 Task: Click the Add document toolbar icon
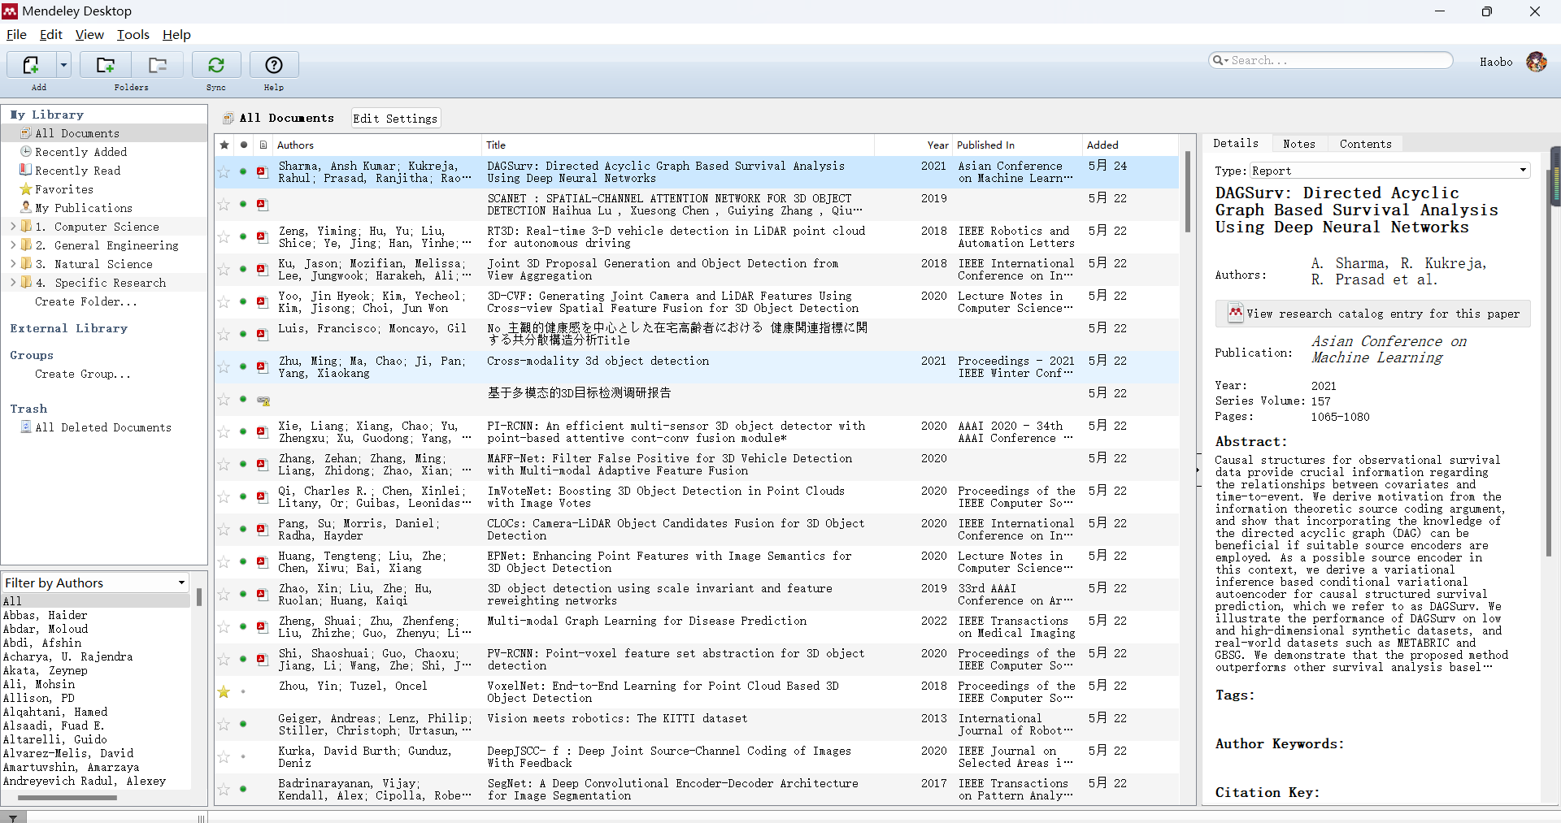pyautogui.click(x=31, y=65)
